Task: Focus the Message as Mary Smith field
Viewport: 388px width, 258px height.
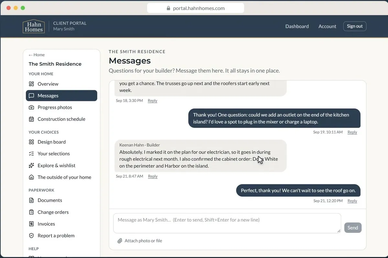Action: click(227, 223)
